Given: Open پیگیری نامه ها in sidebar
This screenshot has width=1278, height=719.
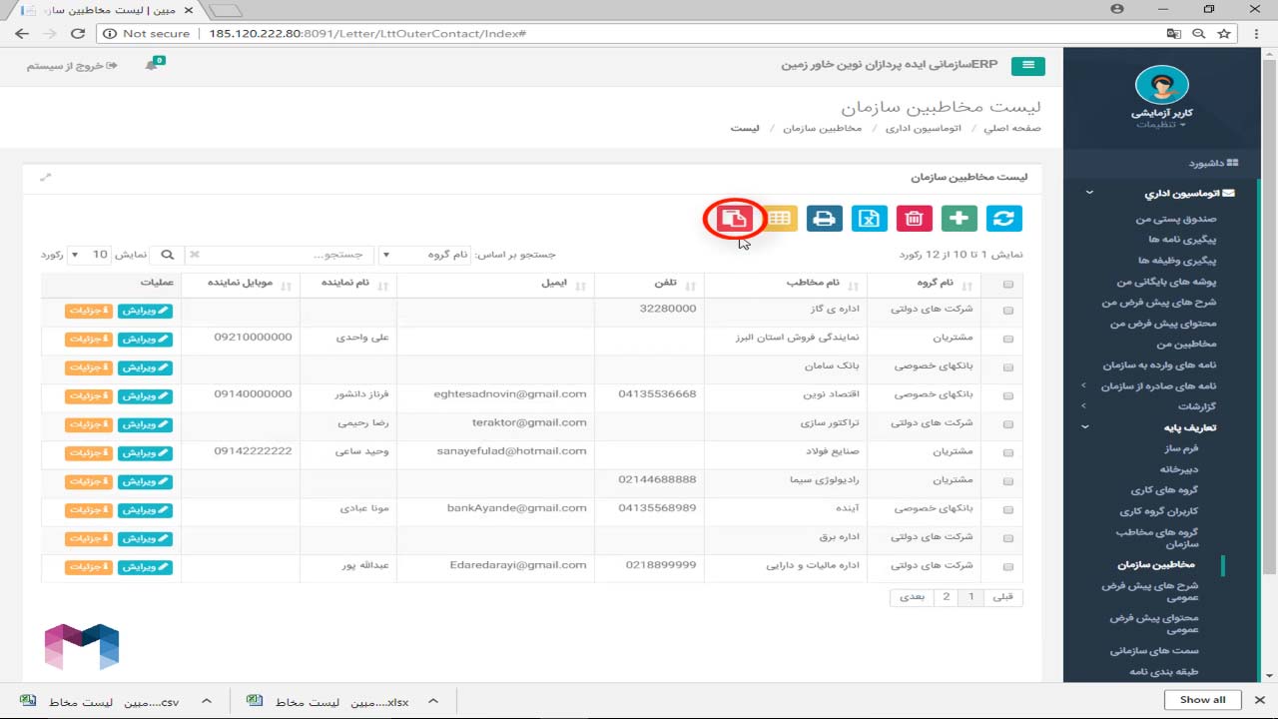Looking at the screenshot, I should pos(1182,240).
